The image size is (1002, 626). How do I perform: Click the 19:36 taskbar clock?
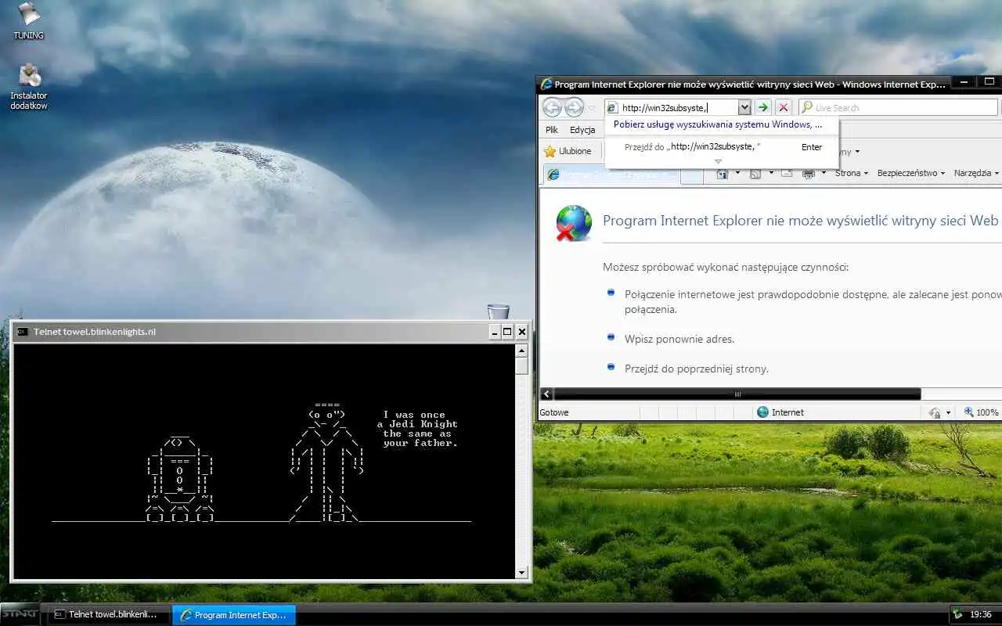pyautogui.click(x=981, y=614)
